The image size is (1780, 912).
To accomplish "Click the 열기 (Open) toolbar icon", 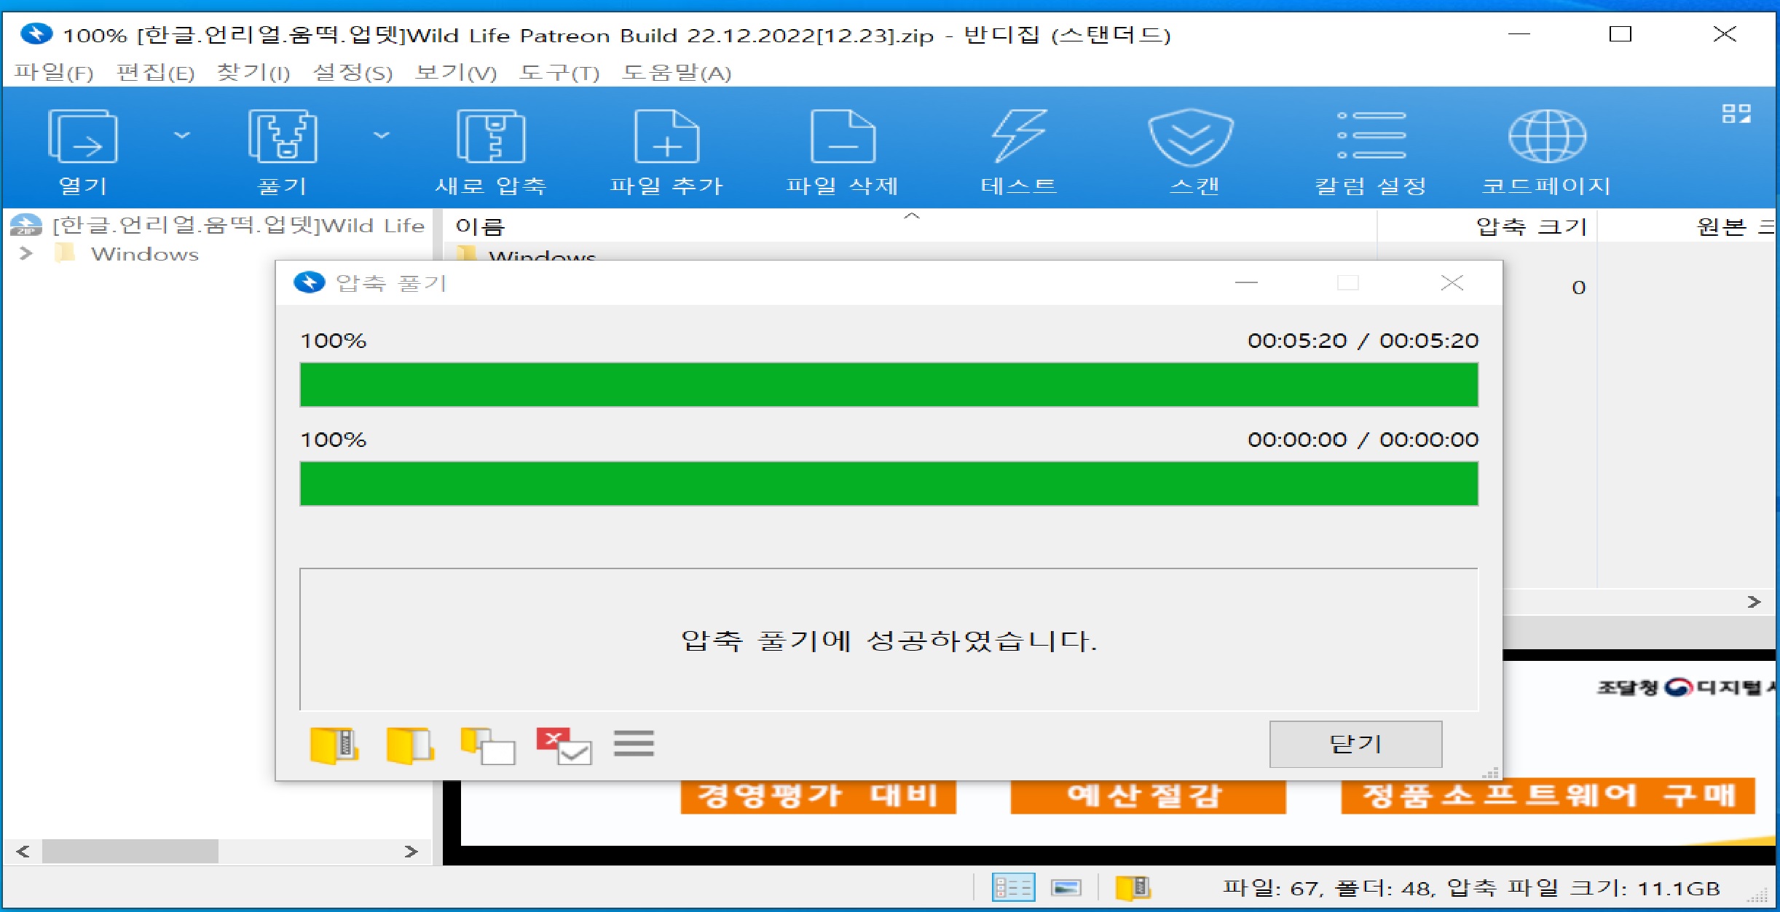I will click(82, 138).
